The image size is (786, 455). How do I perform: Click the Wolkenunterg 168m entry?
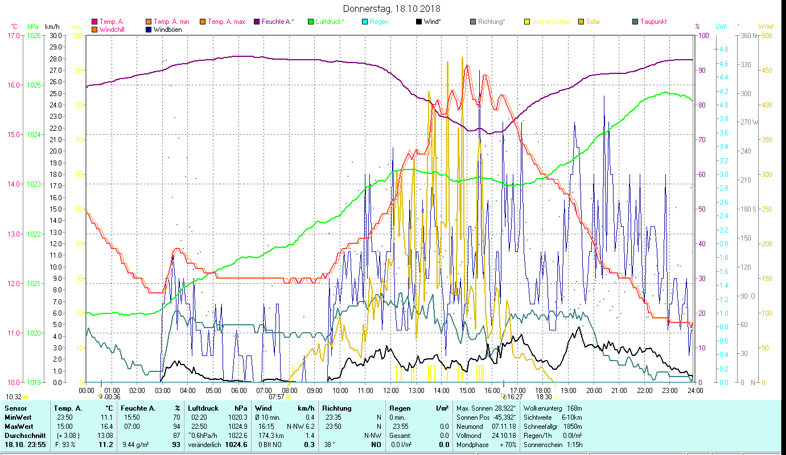point(552,408)
